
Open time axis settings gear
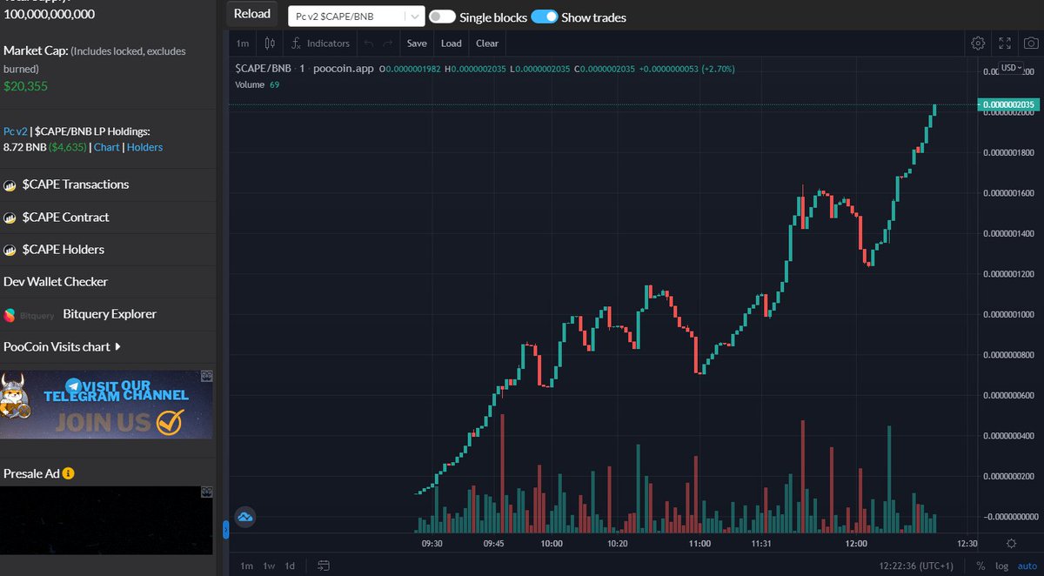(1011, 543)
